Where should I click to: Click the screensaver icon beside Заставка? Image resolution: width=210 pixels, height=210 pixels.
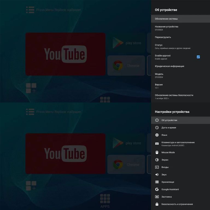click(157, 197)
